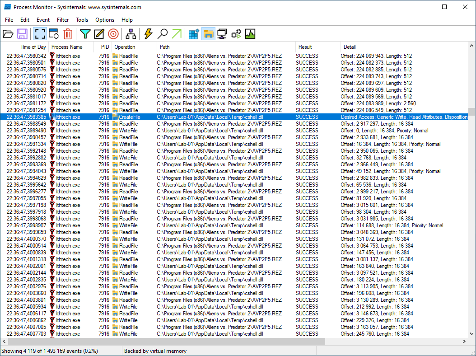
Task: Click ReadFile operation at 22:36:47,4002976
Action: [128, 286]
